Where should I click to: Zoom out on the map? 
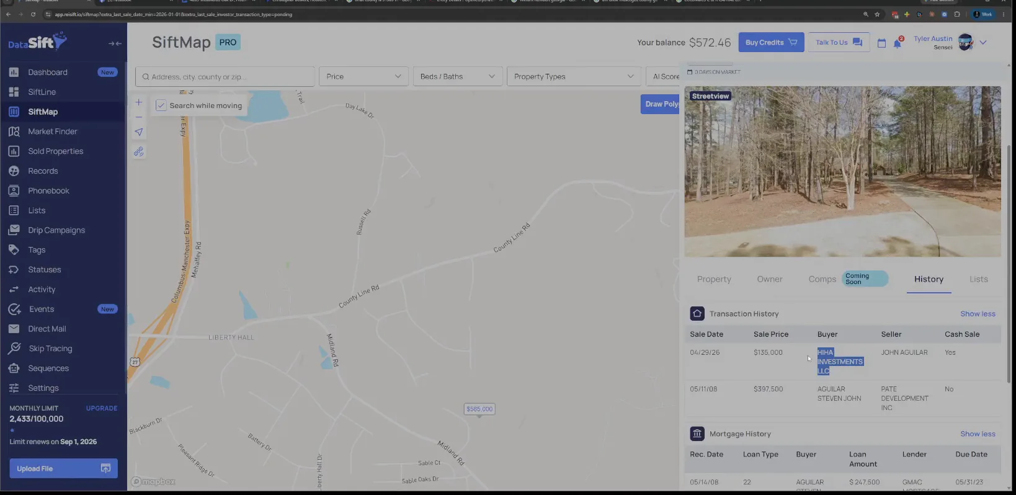click(139, 117)
